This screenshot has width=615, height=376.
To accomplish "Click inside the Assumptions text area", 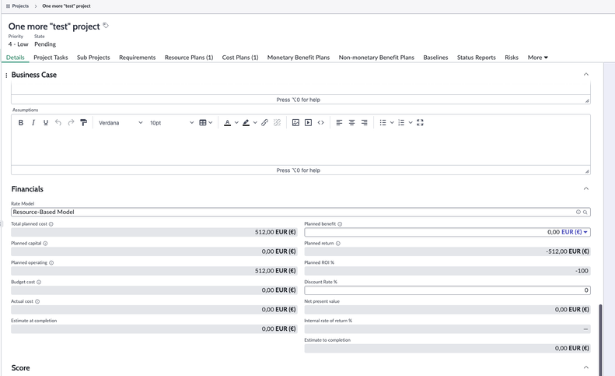I will (300, 148).
